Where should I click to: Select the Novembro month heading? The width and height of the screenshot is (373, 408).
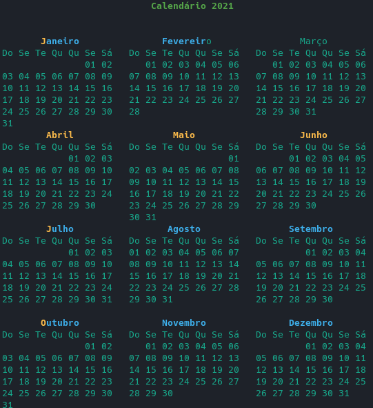point(184,323)
